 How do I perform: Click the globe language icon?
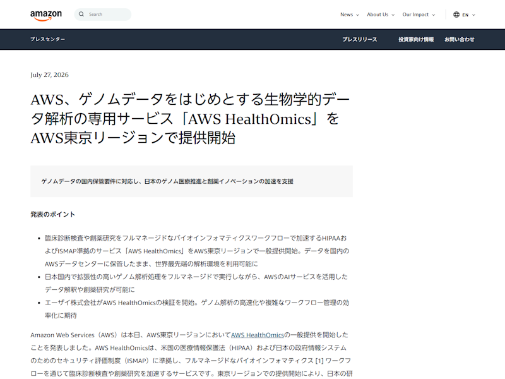pos(456,15)
